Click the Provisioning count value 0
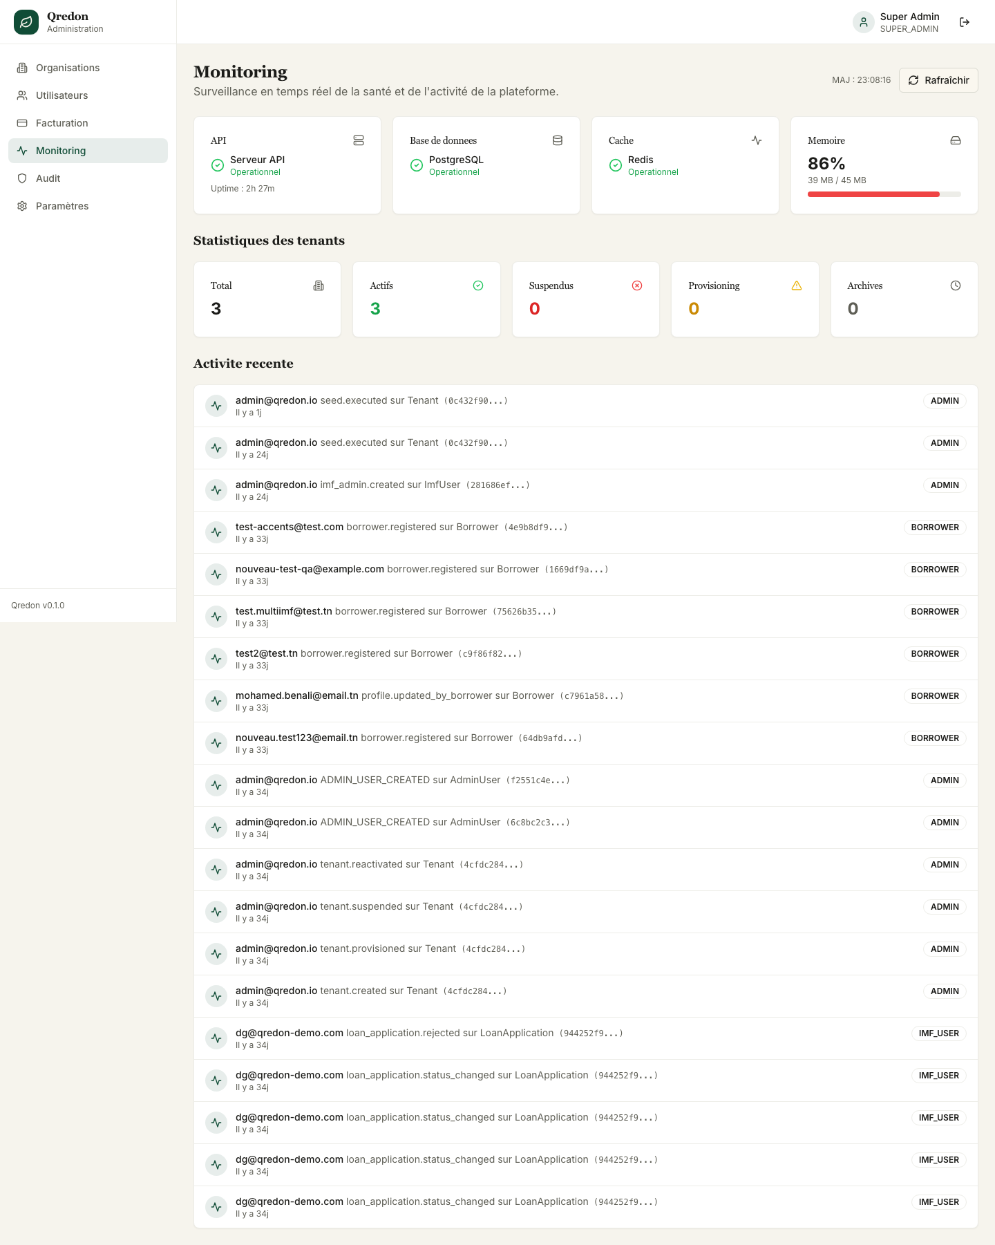Viewport: 995px width, 1245px height. [694, 309]
